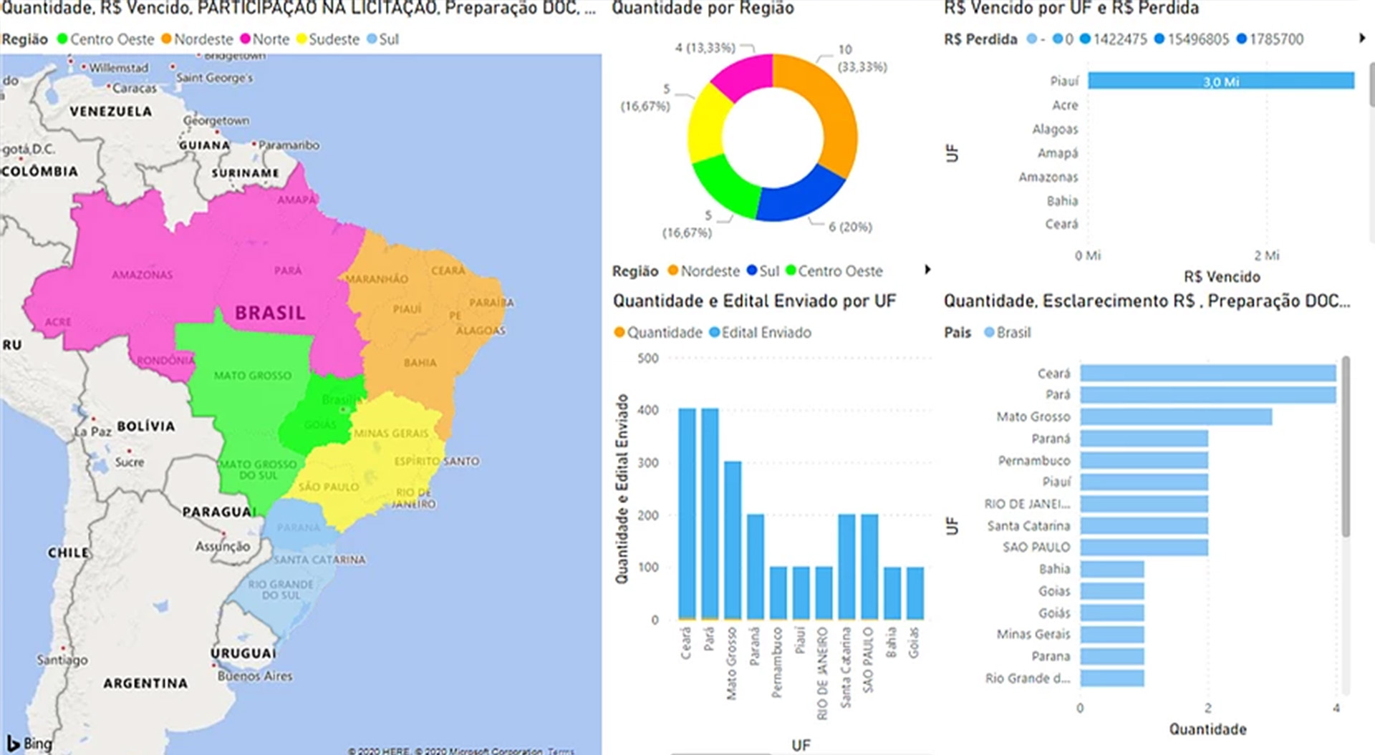Viewport: 1375px width, 755px height.
Task: Click the Bing logo on the map
Action: (x=29, y=743)
